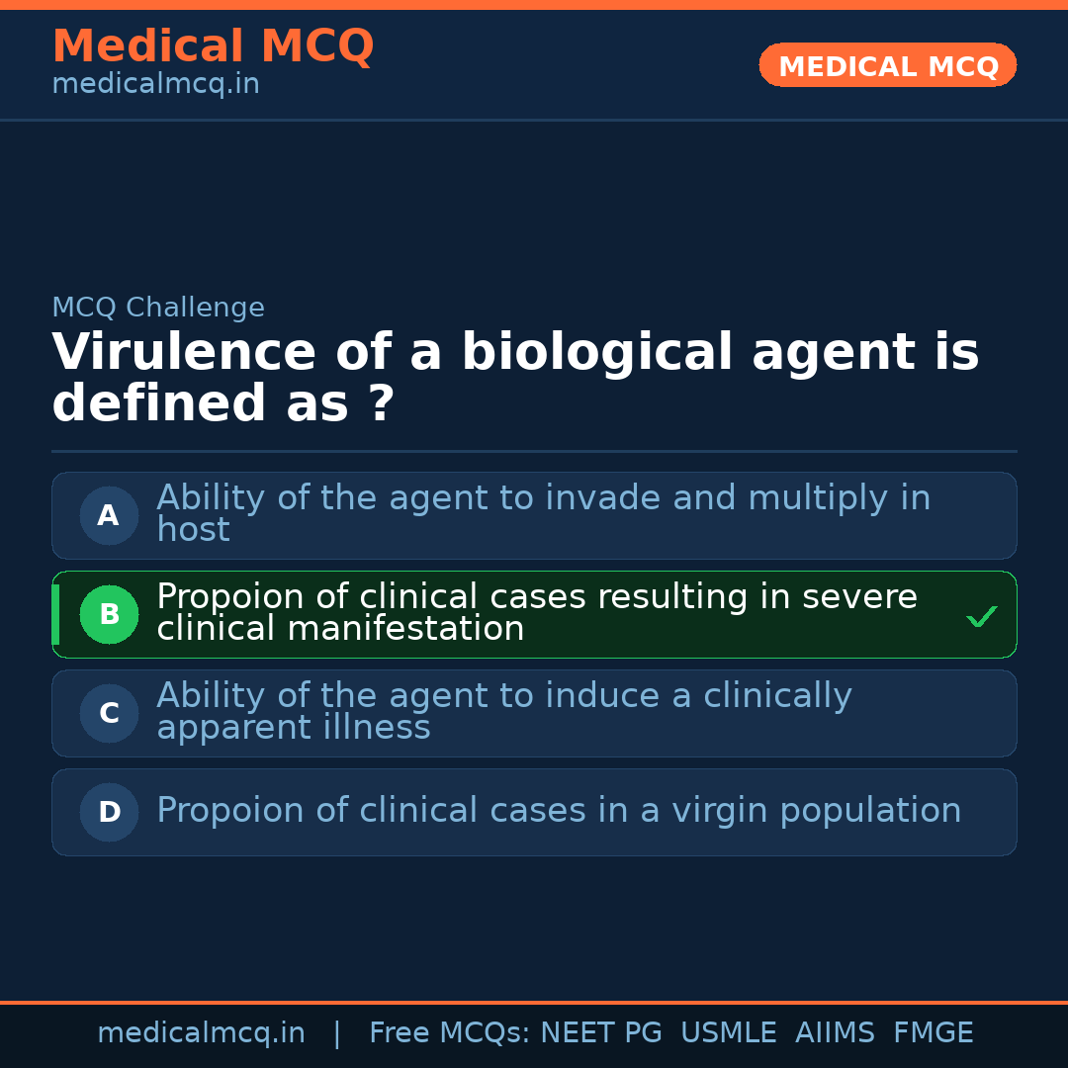Select answer 'Propoion of clinical cases in a virgin population'

pos(559,811)
